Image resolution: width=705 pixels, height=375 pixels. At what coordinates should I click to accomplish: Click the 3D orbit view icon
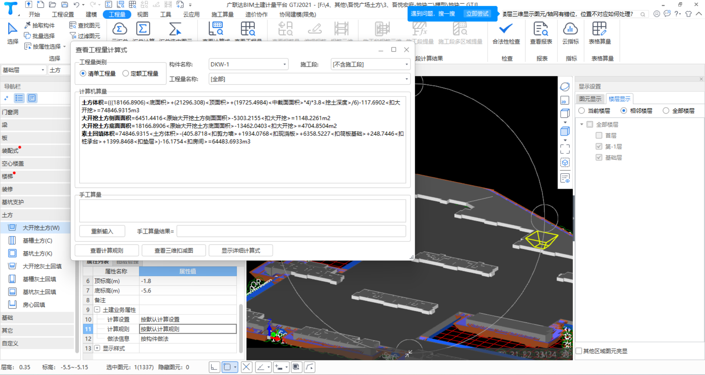pos(565,87)
